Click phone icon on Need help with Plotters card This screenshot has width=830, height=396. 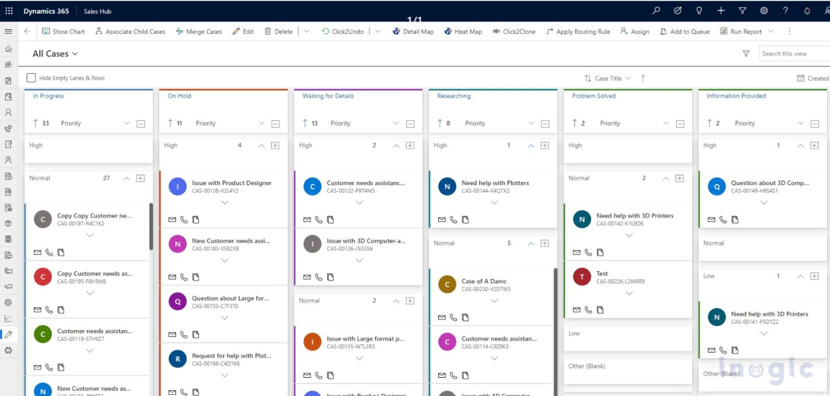pyautogui.click(x=453, y=220)
